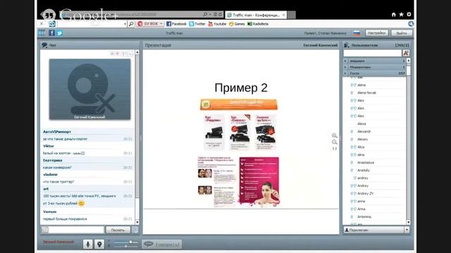This screenshot has height=253, width=451.
Task: Click the Varrum chat username
Action: click(x=50, y=212)
